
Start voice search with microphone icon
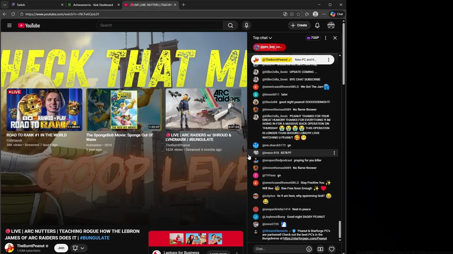coord(247,25)
